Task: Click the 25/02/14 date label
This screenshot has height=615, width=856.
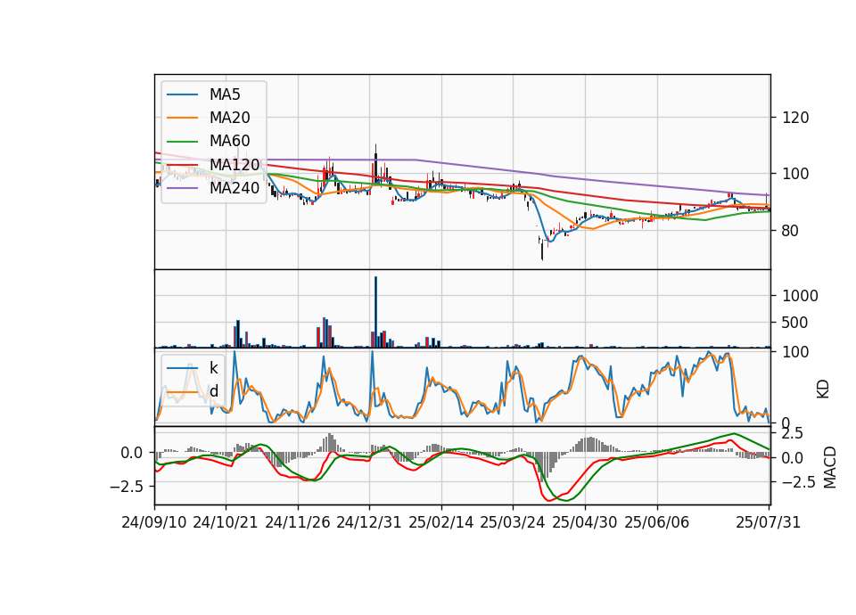Action: (x=441, y=522)
